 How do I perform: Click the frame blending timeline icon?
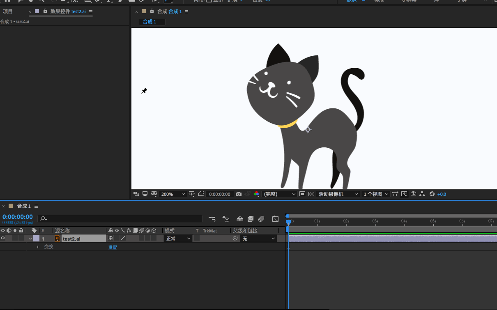click(x=251, y=219)
